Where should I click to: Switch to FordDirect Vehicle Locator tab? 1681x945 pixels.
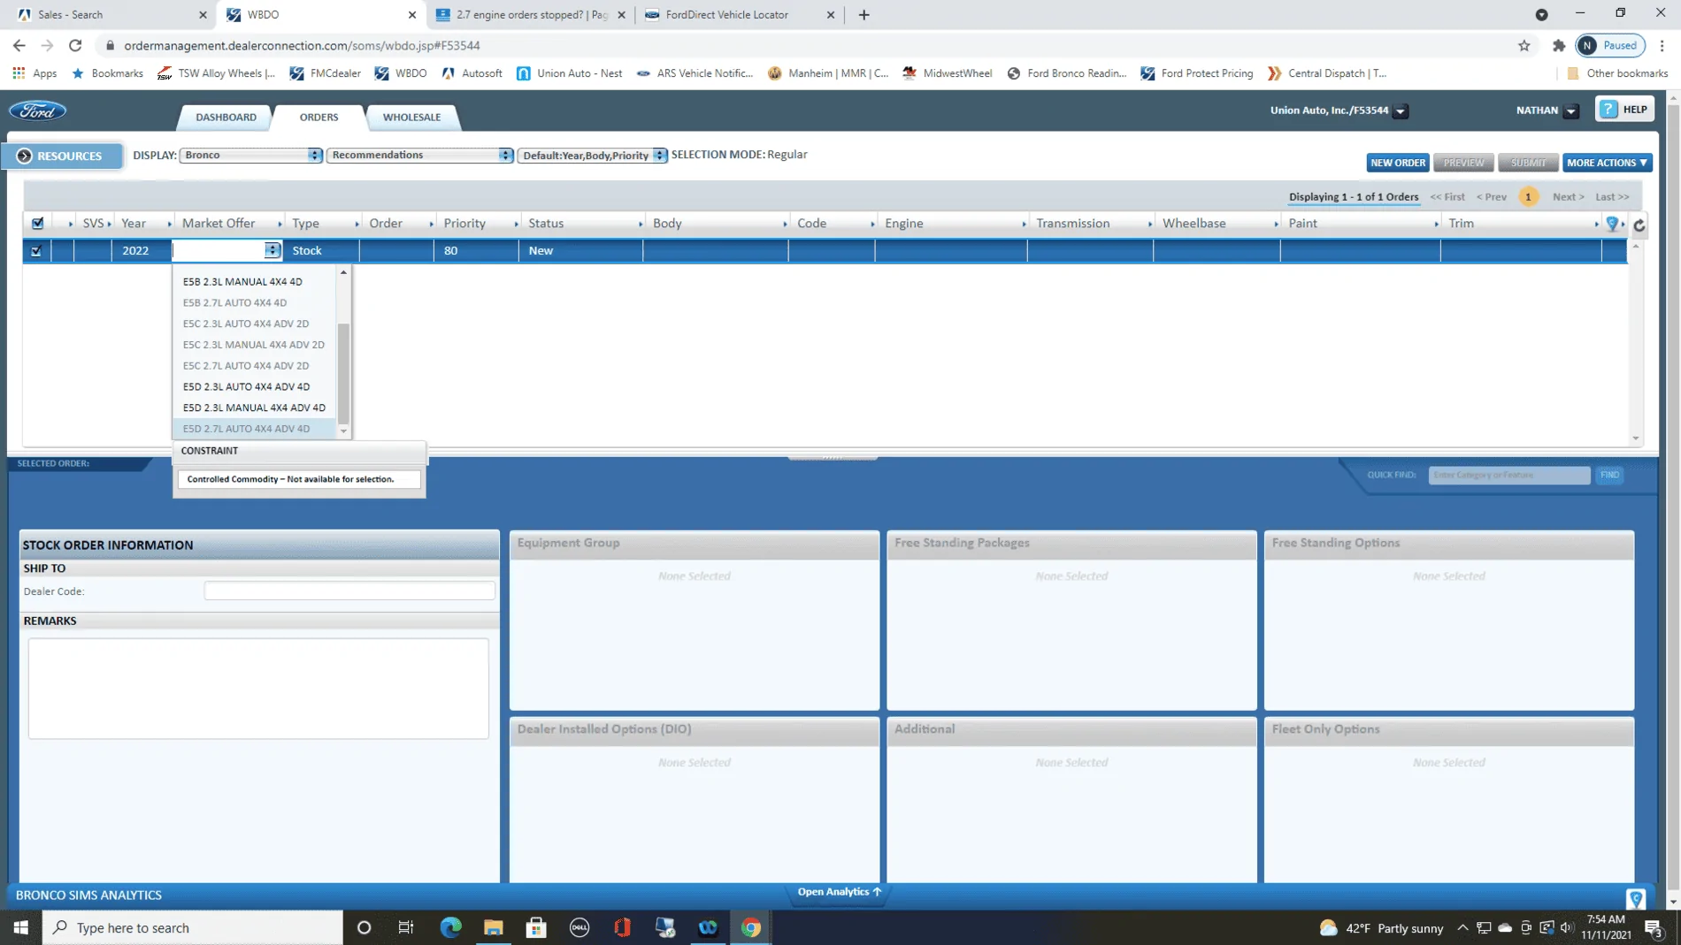725,15
